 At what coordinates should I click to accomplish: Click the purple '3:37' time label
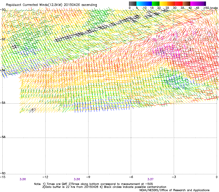click(150, 179)
